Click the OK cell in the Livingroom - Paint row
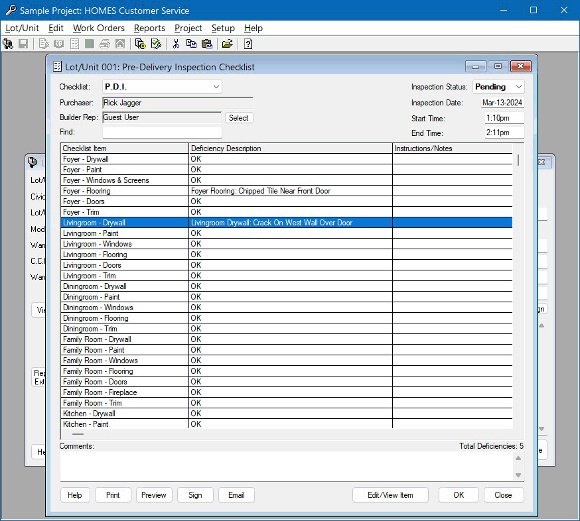The image size is (580, 521). 291,233
